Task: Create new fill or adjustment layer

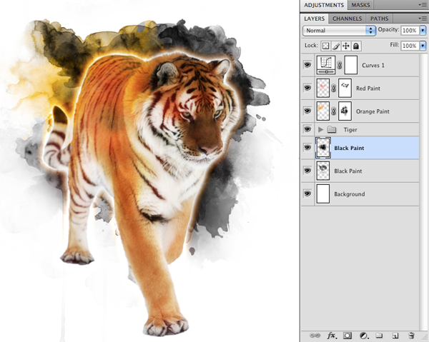Action: tap(364, 336)
